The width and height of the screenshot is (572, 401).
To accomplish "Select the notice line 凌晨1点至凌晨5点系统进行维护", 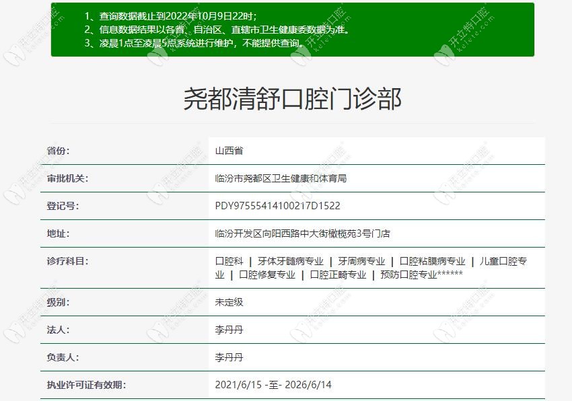I will pos(194,43).
